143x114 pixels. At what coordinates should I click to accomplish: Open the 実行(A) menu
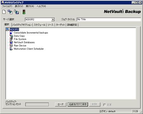(x=30, y=6)
